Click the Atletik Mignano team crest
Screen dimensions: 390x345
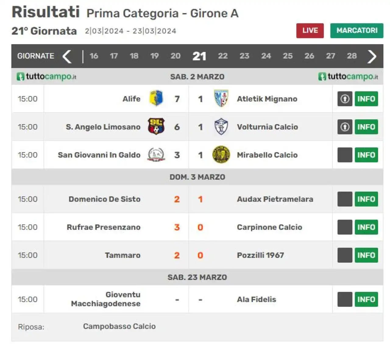tap(221, 99)
